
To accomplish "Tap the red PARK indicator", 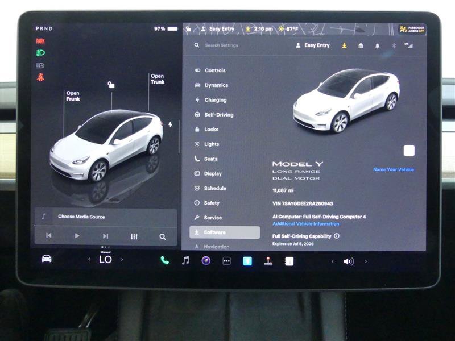I will point(40,41).
